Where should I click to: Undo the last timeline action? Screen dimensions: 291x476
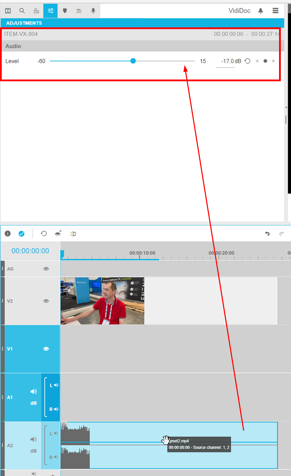point(267,234)
